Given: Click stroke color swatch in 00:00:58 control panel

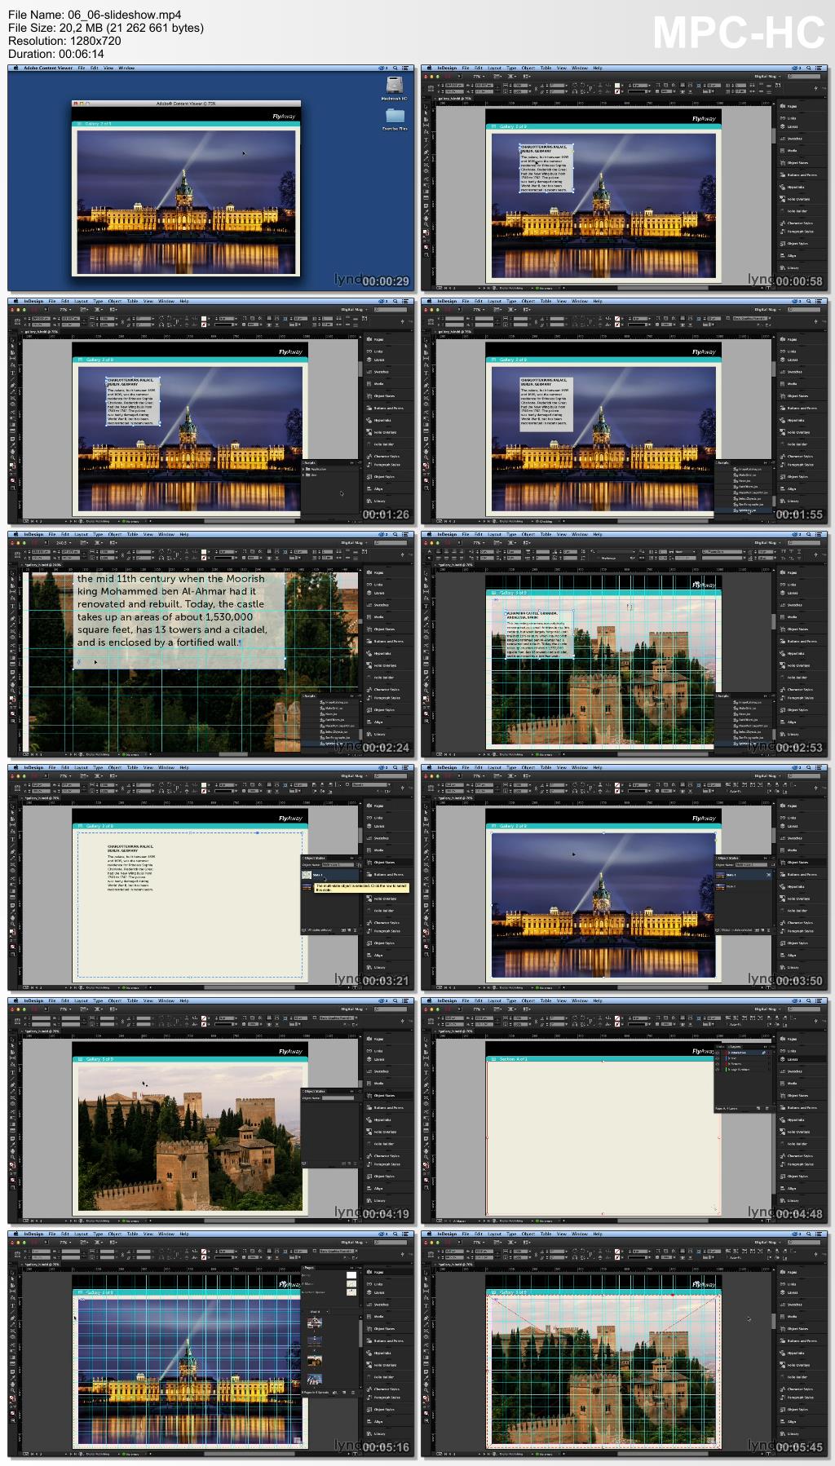Looking at the screenshot, I should (x=617, y=91).
